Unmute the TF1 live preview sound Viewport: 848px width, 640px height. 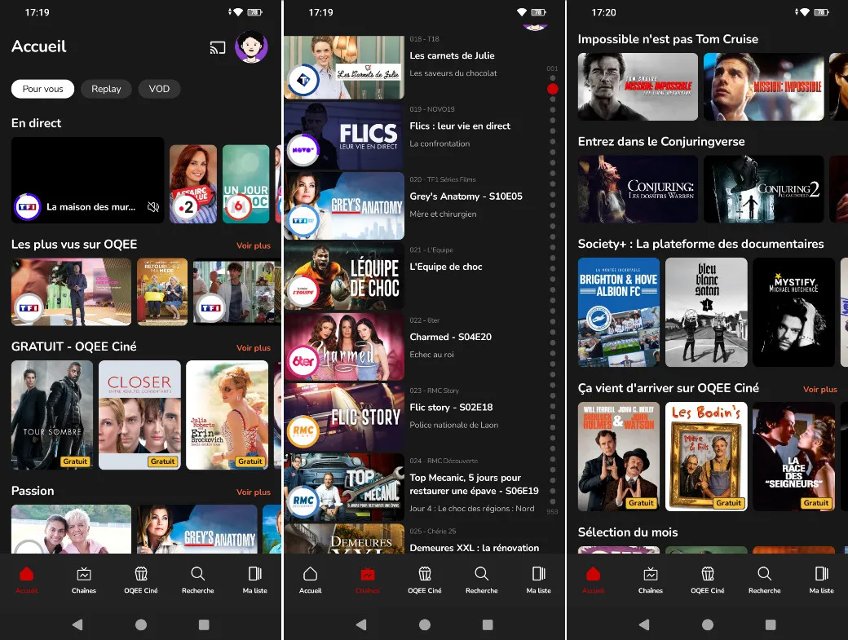pyautogui.click(x=152, y=207)
